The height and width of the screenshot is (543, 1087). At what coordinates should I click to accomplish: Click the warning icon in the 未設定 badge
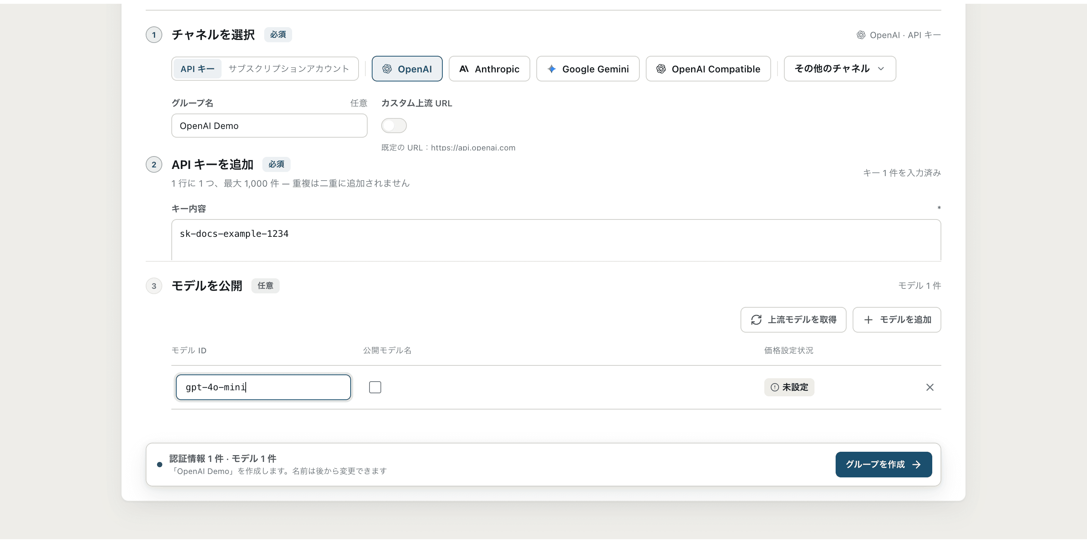[775, 387]
